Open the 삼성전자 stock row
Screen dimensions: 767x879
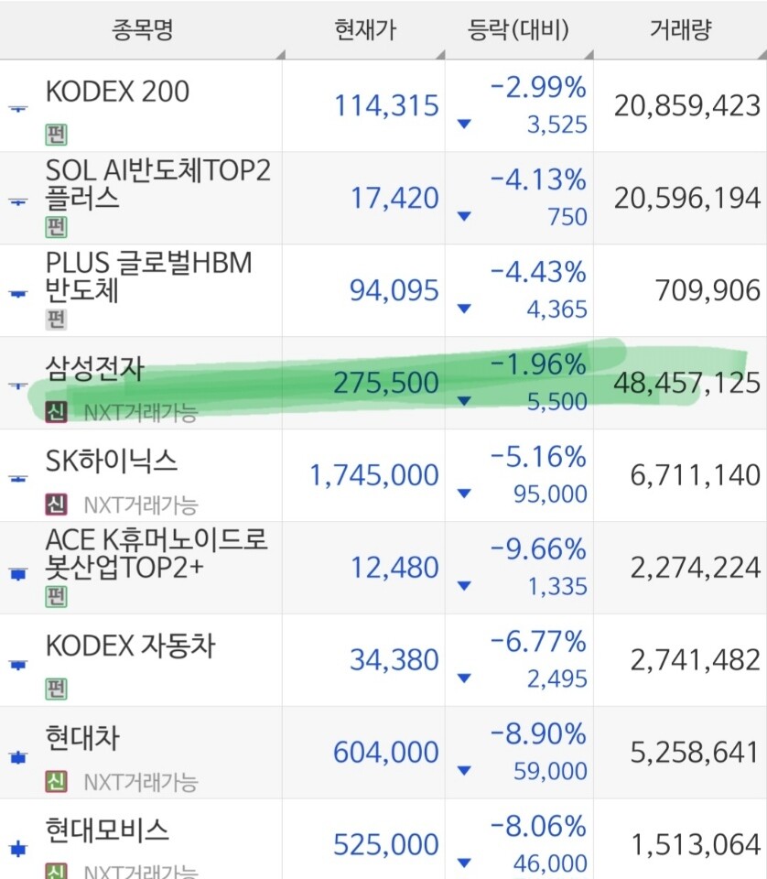[383, 383]
